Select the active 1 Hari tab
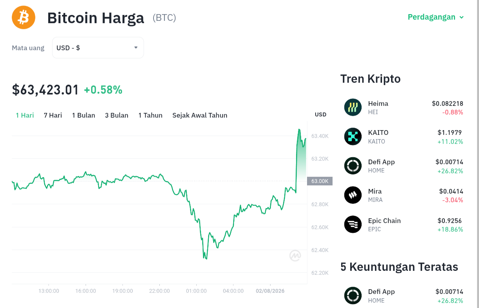 click(25, 115)
